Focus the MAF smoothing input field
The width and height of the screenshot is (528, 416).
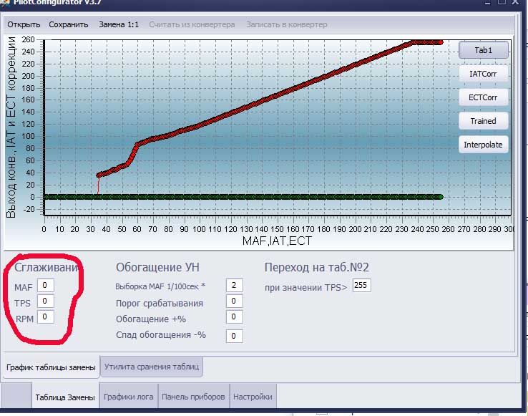click(x=46, y=285)
